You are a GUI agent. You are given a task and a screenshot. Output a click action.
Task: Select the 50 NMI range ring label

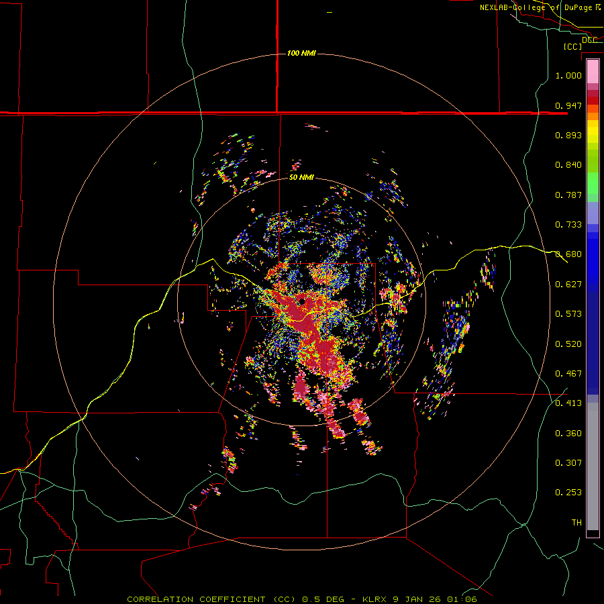coord(301,177)
